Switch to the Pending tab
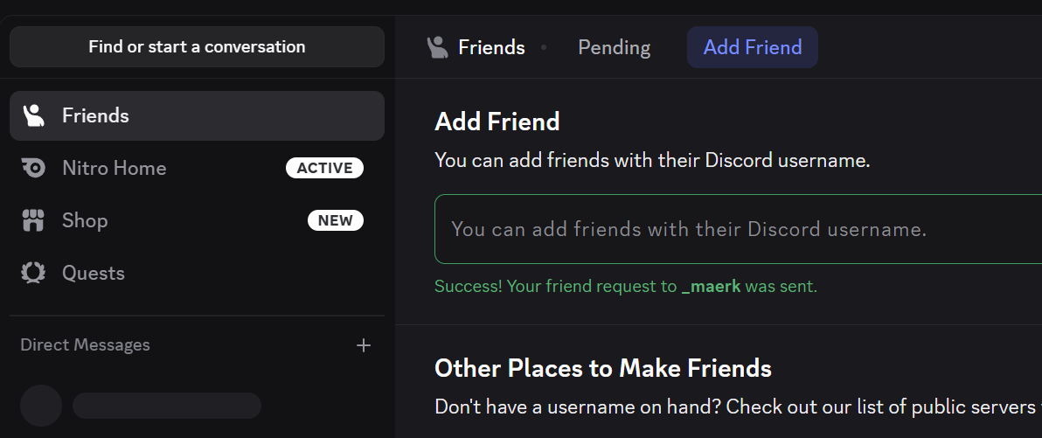 [x=614, y=47]
